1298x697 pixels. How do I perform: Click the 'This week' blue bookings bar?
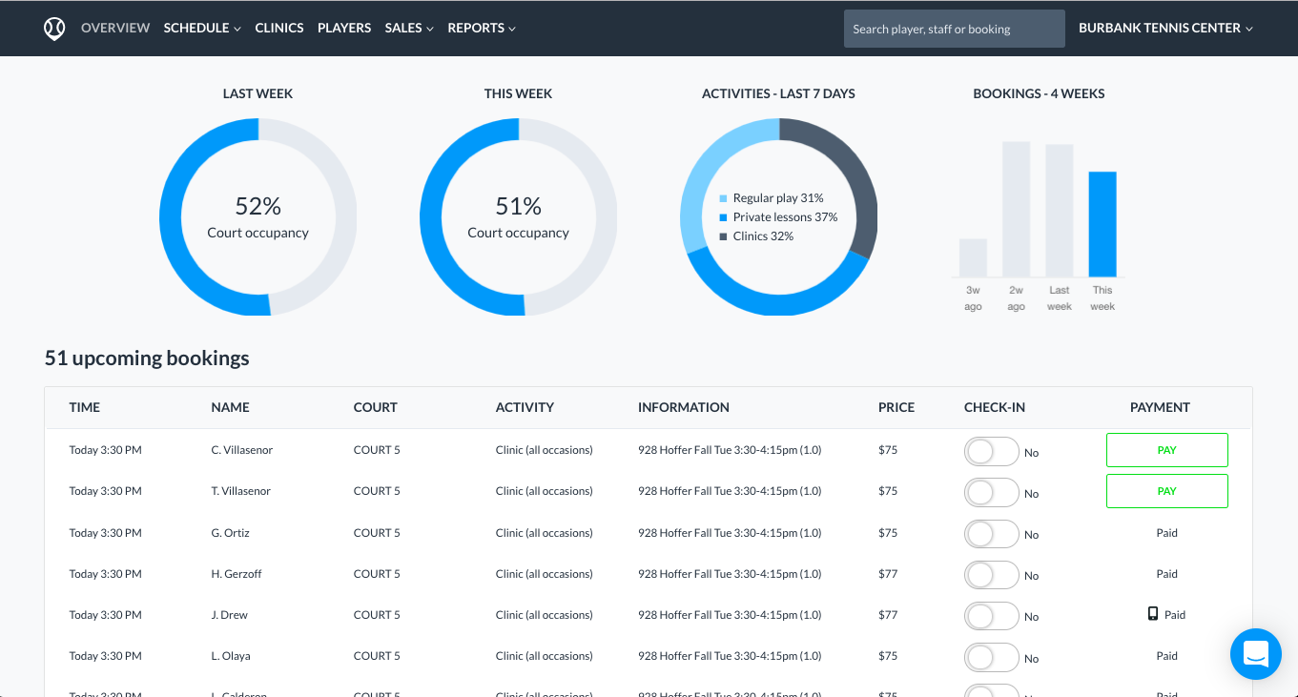[1102, 224]
